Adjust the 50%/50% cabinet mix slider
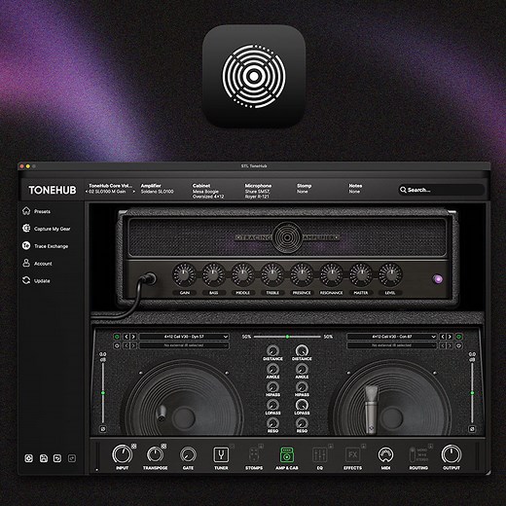The height and width of the screenshot is (506, 506). pos(287,337)
